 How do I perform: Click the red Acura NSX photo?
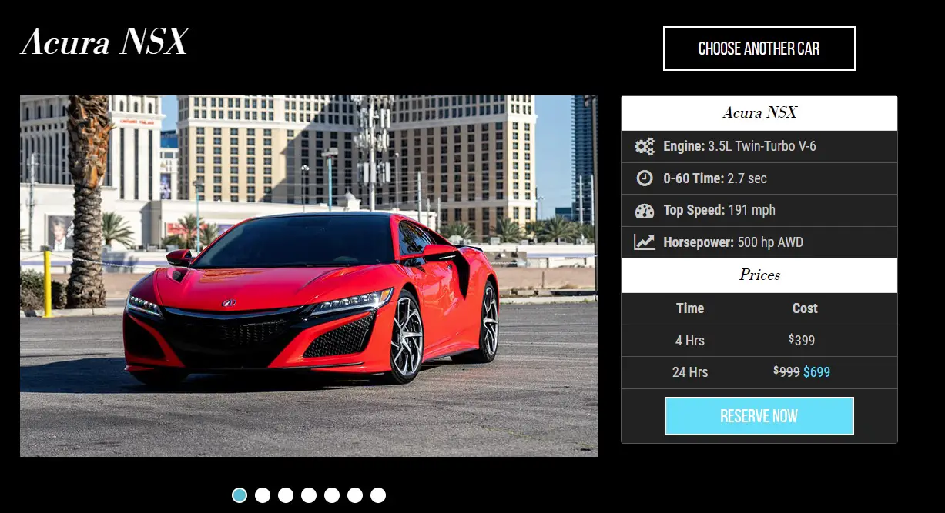click(309, 276)
